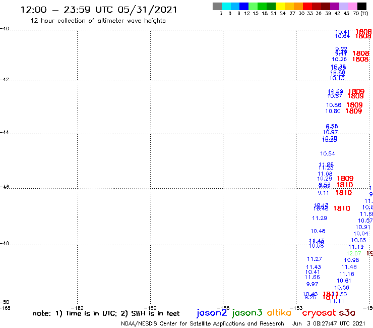Click the NOAA/NESDIS footer credit text
Viewport: 373px width, 328px height.
pyautogui.click(x=203, y=323)
